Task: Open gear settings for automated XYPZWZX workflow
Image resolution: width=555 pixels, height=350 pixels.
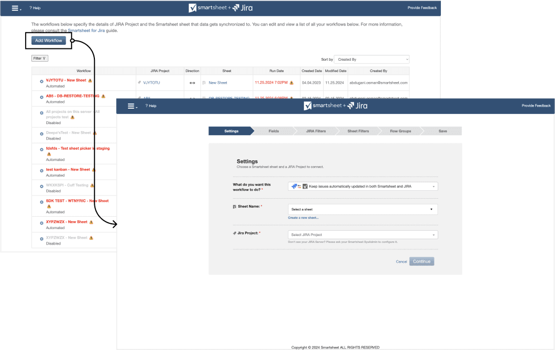Action: coord(42,223)
